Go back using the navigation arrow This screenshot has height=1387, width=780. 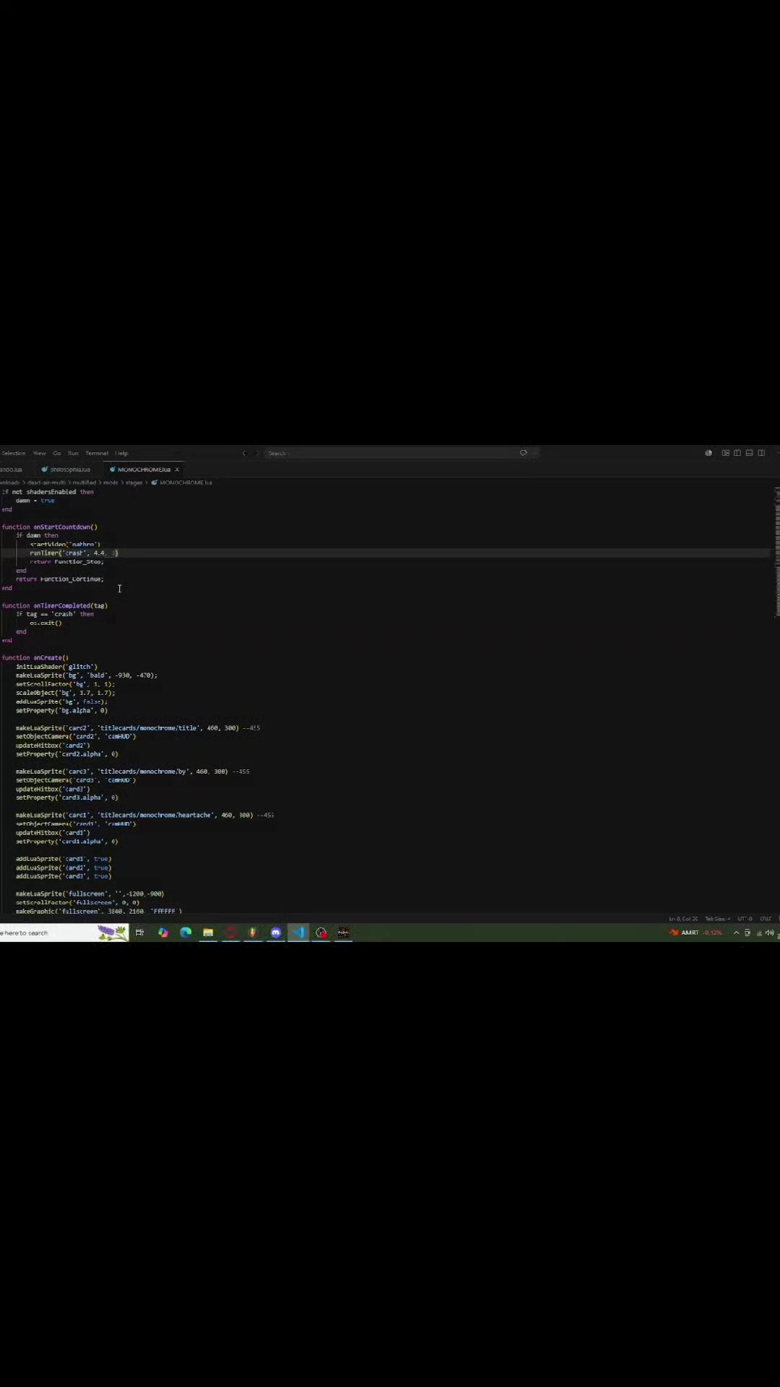coord(244,453)
